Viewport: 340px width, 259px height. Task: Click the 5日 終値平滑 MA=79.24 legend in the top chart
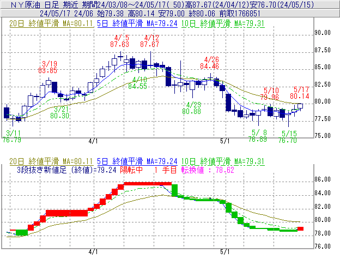pos(137,23)
